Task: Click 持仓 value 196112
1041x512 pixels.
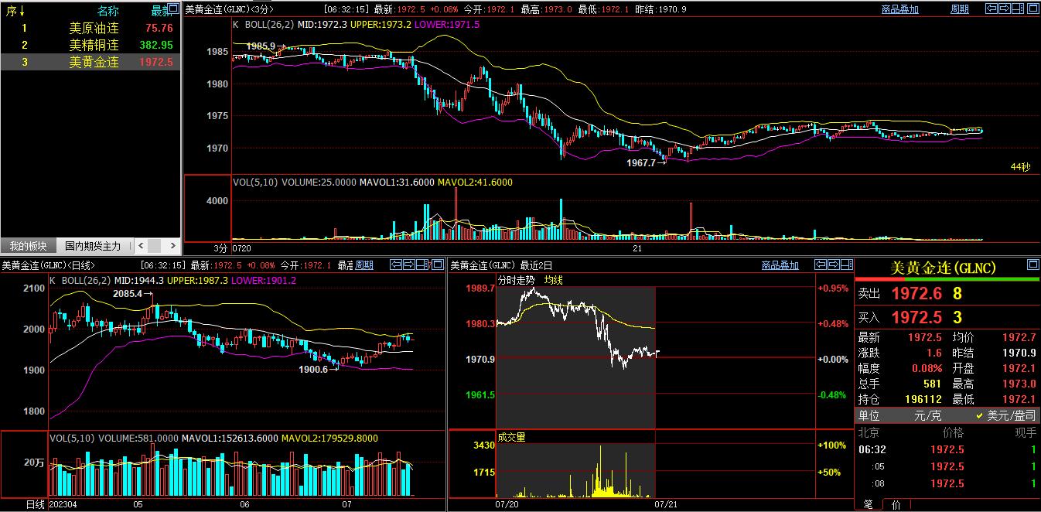Action: (x=923, y=399)
